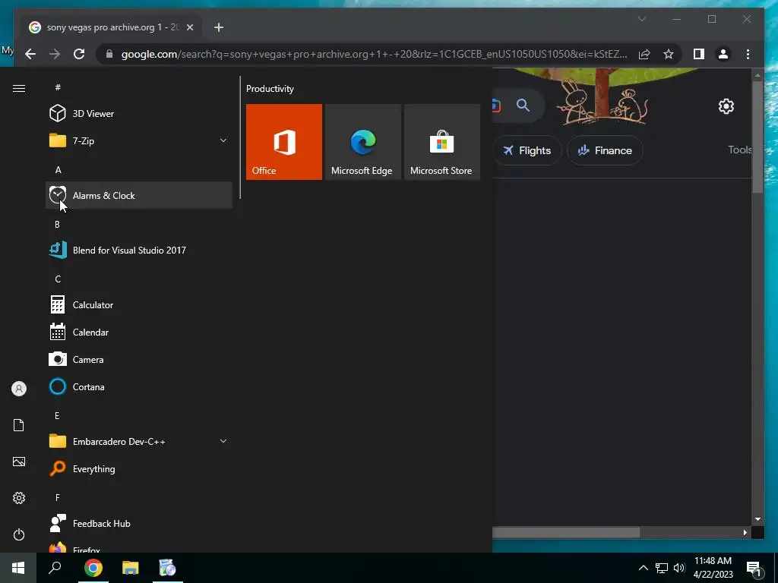The width and height of the screenshot is (778, 583).
Task: Click the vertical scrollbar down arrow
Action: pyautogui.click(x=757, y=519)
